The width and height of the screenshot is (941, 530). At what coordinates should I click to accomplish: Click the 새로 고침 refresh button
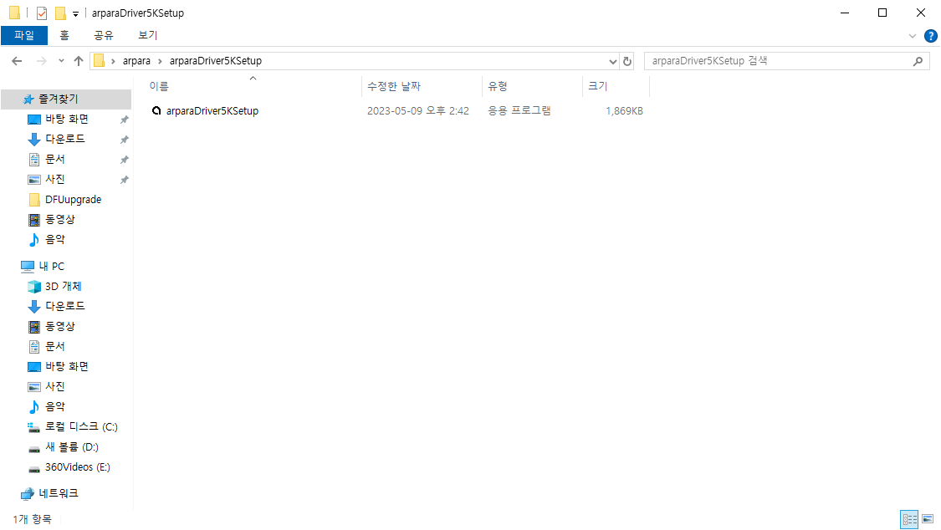627,60
